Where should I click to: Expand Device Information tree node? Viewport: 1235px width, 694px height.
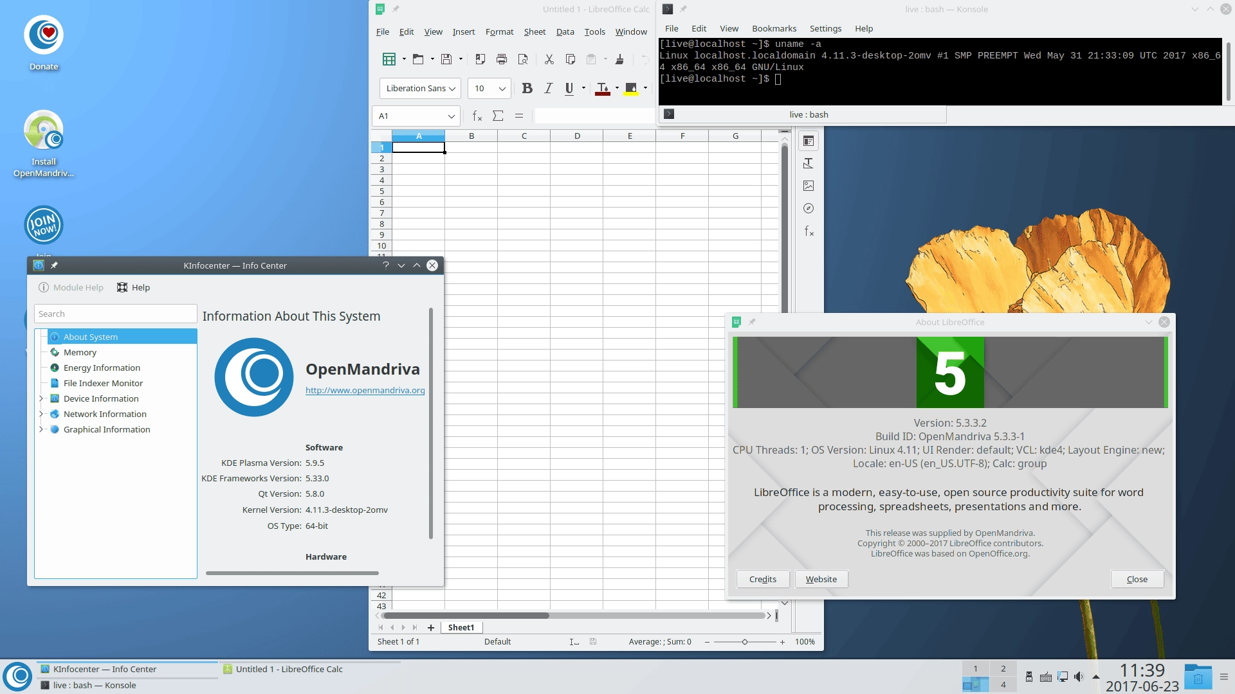[41, 398]
